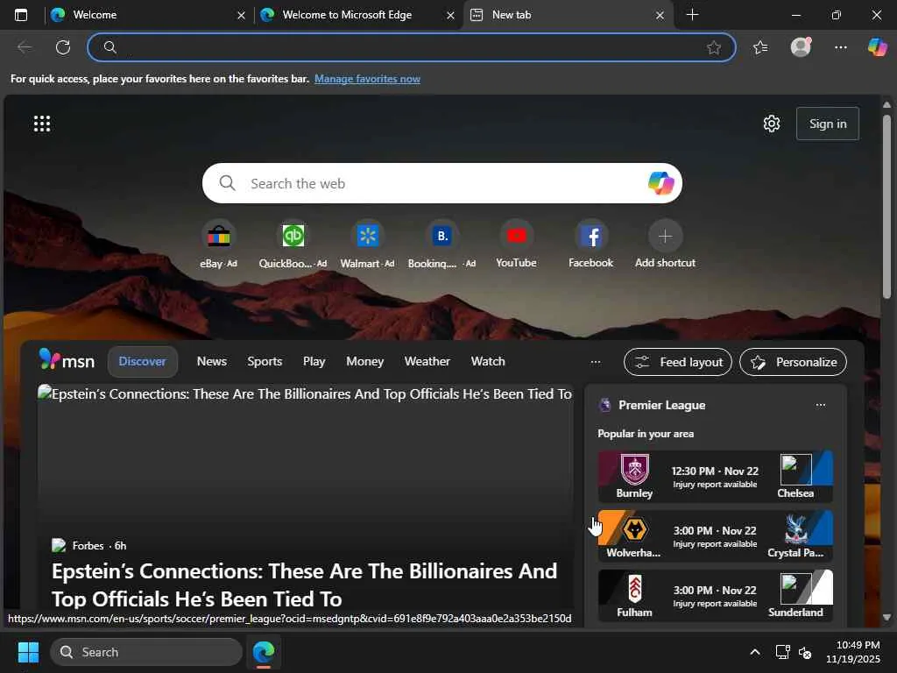897x673 pixels.
Task: Open Burnley vs Chelsea match
Action: tap(715, 476)
